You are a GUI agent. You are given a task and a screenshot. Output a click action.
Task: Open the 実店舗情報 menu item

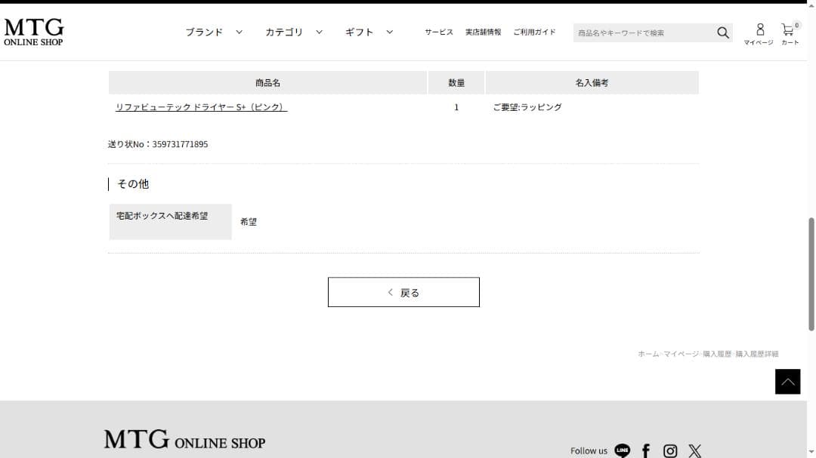point(483,32)
